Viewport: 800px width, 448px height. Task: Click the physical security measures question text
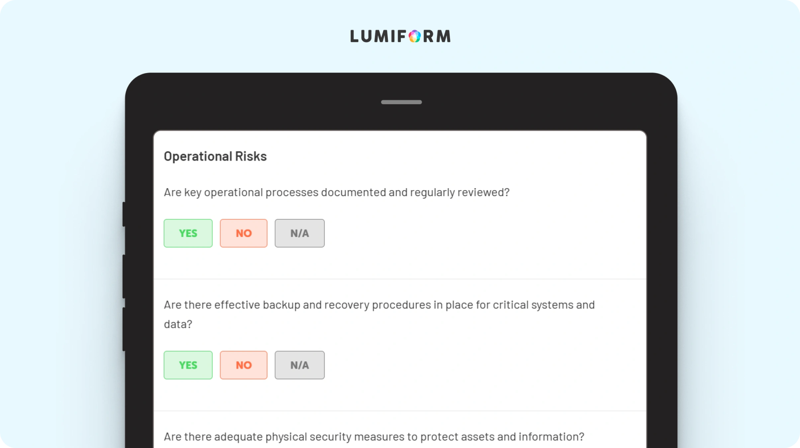click(374, 437)
